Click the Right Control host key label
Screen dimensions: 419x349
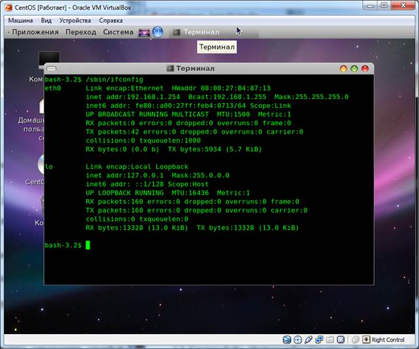click(388, 340)
